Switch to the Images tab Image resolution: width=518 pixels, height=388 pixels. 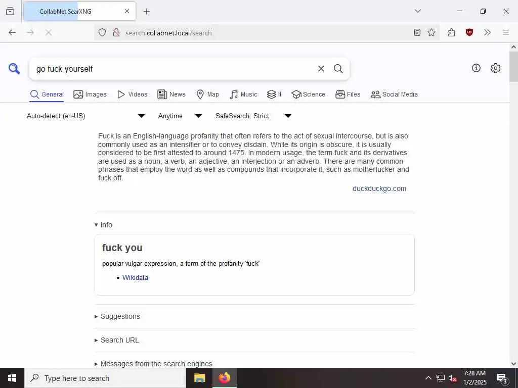tap(90, 94)
